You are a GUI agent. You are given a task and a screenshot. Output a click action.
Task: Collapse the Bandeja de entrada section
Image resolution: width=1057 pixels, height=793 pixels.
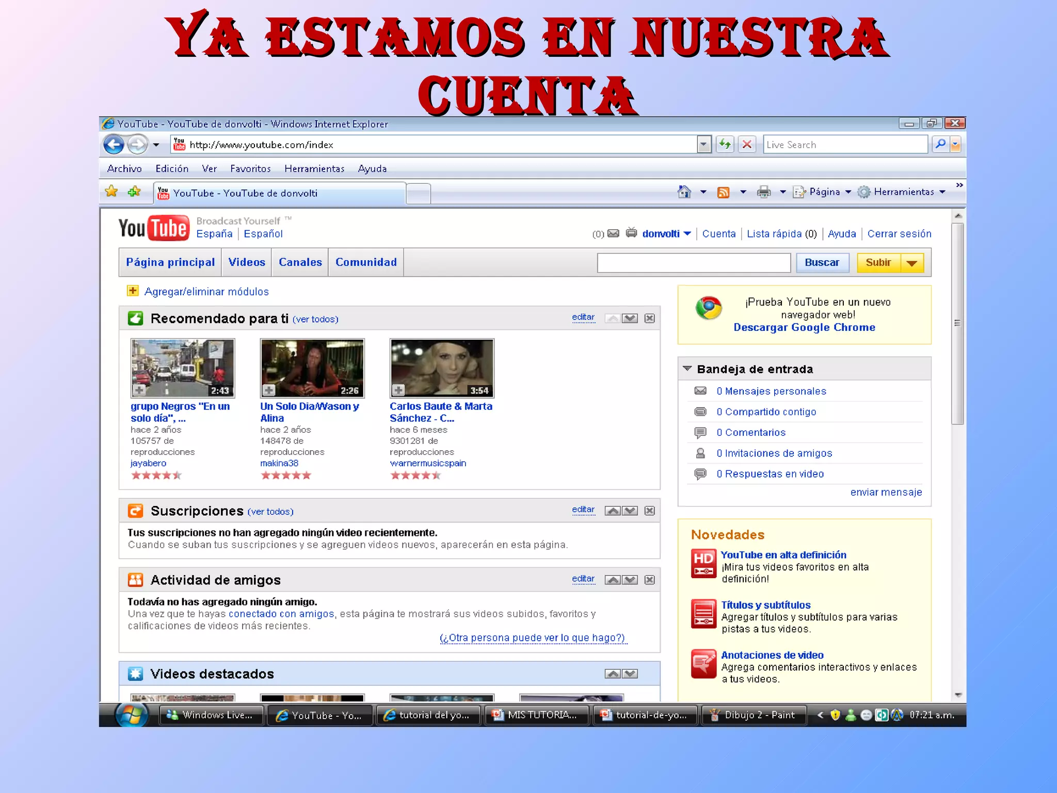tap(687, 369)
